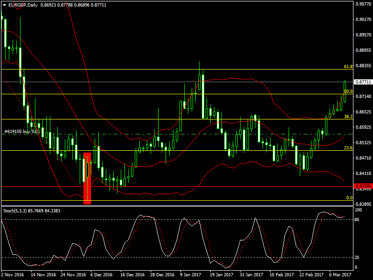The image size is (373, 280).
Task: Click the 6 Mar 2017 date label
Action: tap(340, 274)
